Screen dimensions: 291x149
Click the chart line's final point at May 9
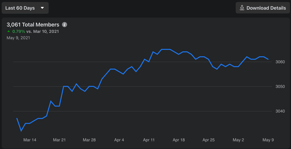click(x=268, y=59)
